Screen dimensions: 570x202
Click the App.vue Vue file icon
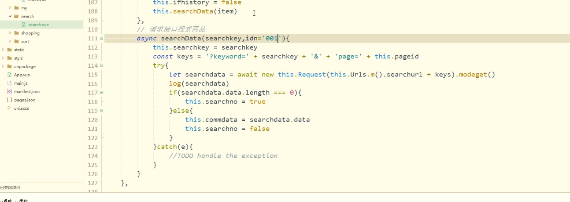(x=10, y=75)
